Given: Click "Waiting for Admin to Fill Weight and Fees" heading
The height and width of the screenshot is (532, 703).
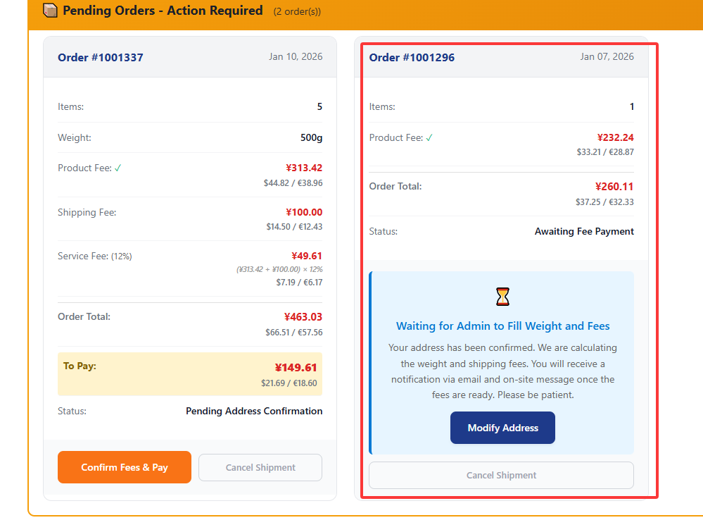Looking at the screenshot, I should (502, 326).
